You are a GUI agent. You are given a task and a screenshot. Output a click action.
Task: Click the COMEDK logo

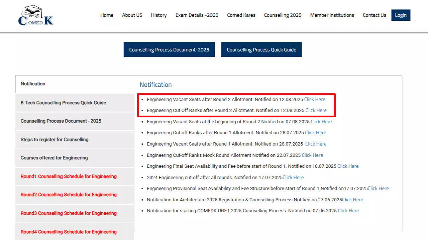click(36, 15)
